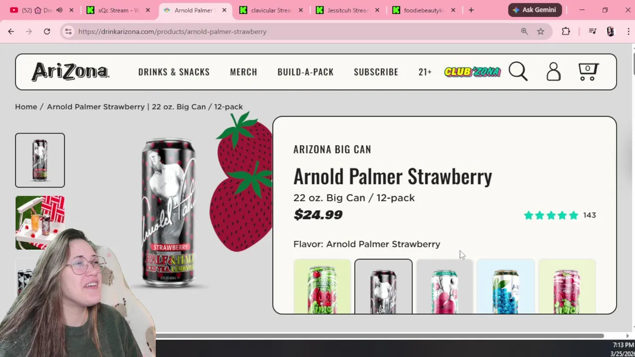Go back to the previous page

point(11,31)
